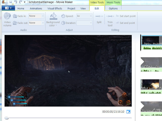The height and width of the screenshot is (121, 162).
Task: Click the Video volume speaker icon
Action: 7,16
